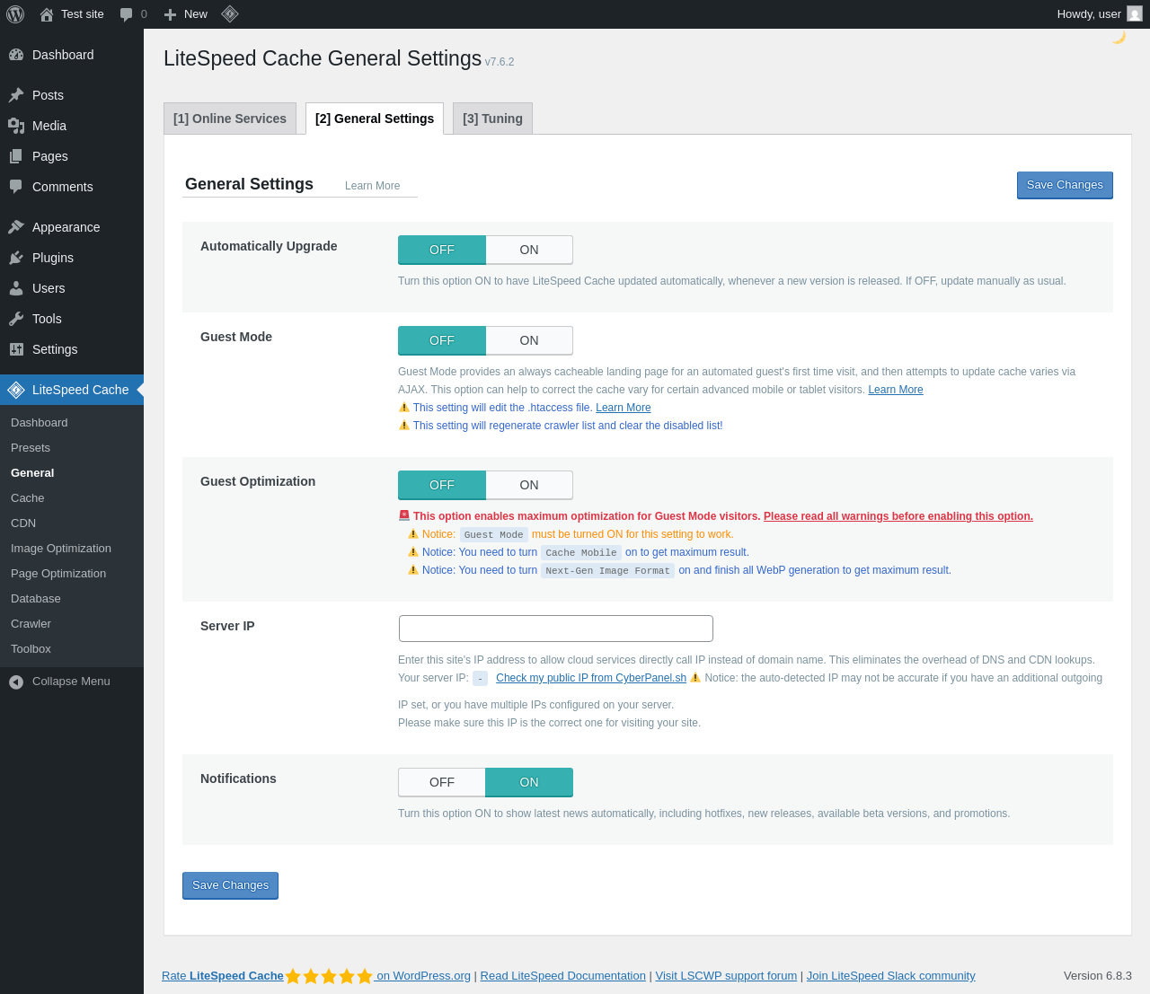Screen dimensions: 1150x994
Task: Click the Appearance brush icon
Action: [x=16, y=227]
